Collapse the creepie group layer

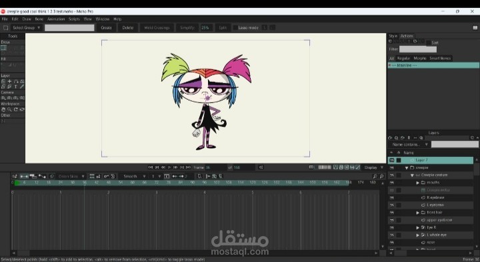[x=407, y=168]
